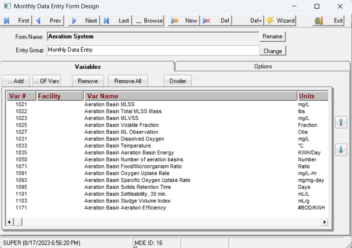Move selected variable up with arrow

341,122
